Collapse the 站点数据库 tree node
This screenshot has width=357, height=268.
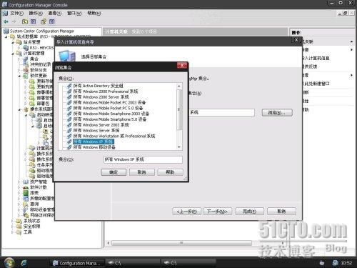(6, 37)
